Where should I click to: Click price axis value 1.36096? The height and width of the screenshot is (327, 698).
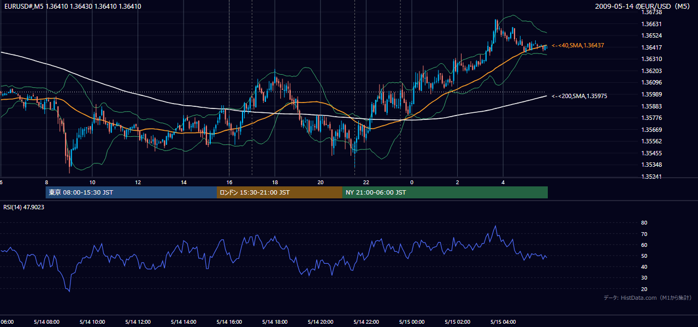click(652, 83)
